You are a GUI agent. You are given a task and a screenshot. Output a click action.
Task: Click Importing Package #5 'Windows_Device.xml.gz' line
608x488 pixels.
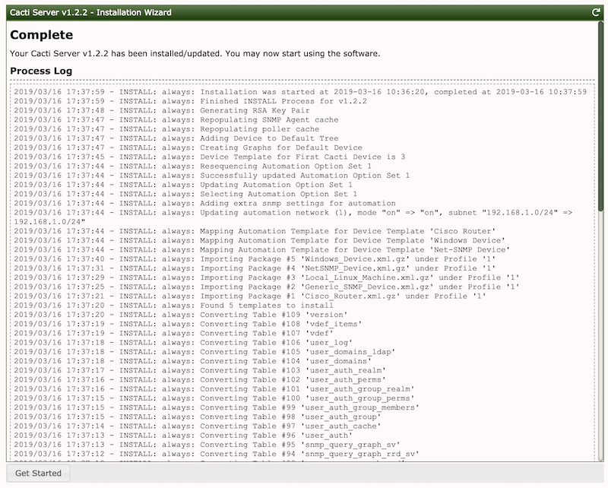pyautogui.click(x=255, y=259)
